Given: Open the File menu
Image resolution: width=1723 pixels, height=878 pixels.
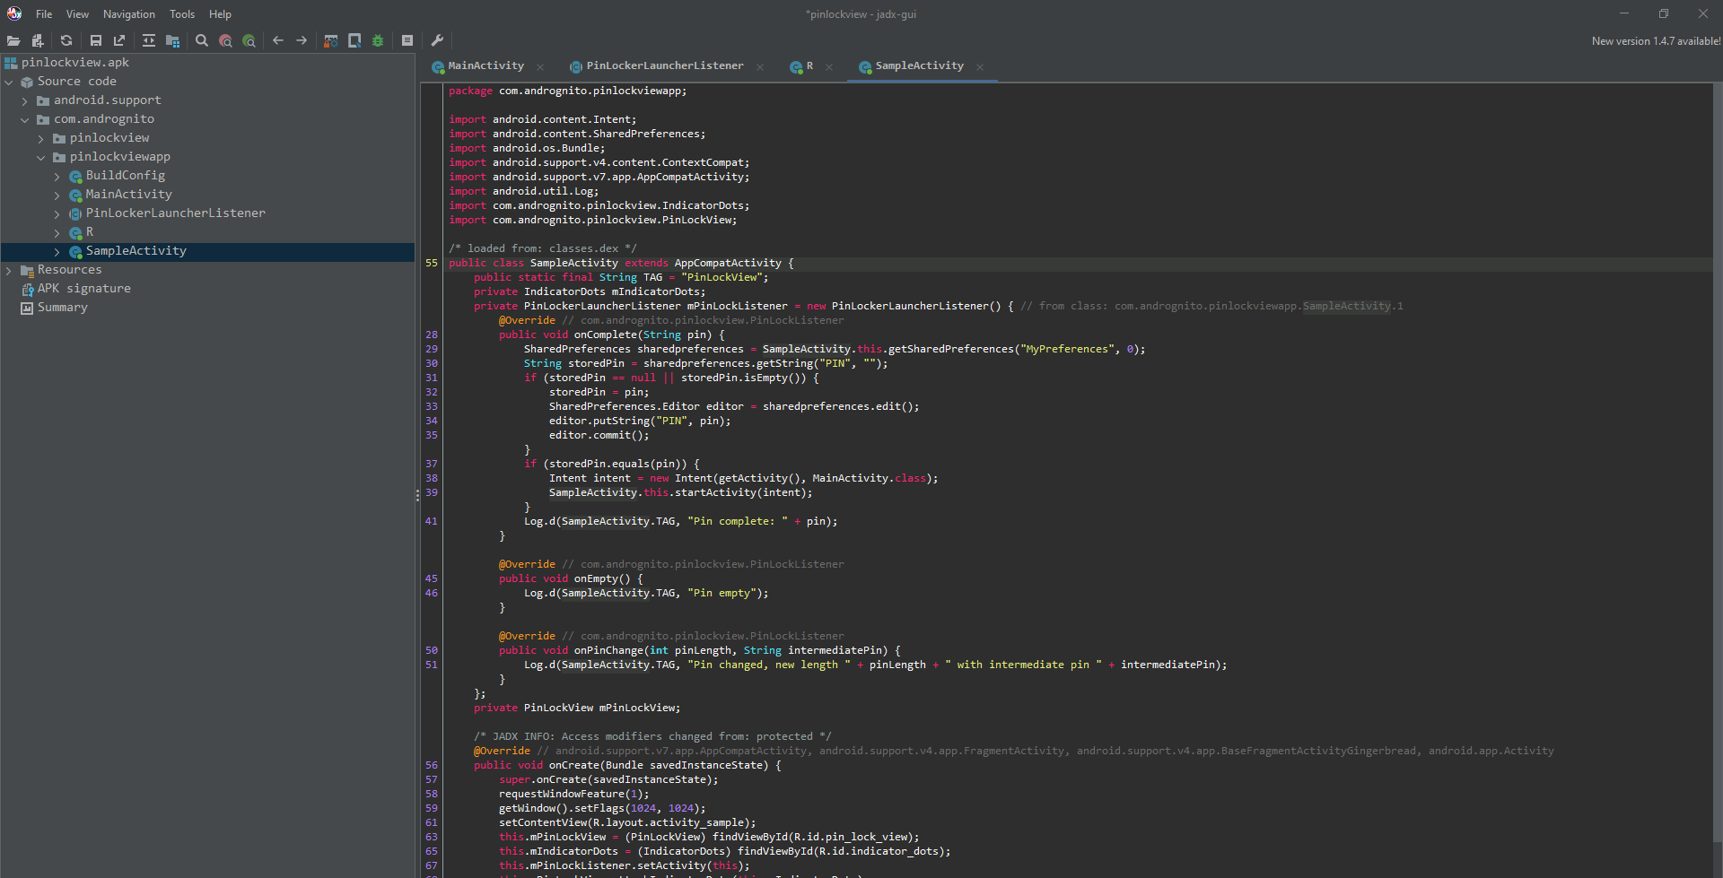Looking at the screenshot, I should pos(44,14).
